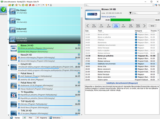Image resolution: width=160 pixels, height=119 pixels.
Task: Click the green add plus icon
Action: coord(23,5)
